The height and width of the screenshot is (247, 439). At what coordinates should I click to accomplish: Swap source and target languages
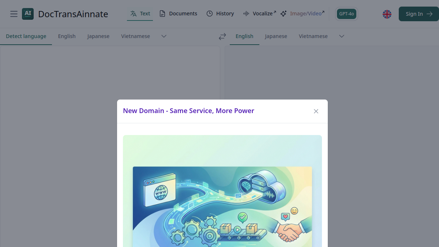pos(222,36)
